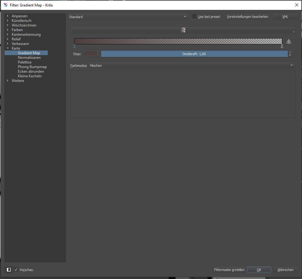Select the left gradient stop marker
Image resolution: width=302 pixels, height=279 pixels.
75,46
